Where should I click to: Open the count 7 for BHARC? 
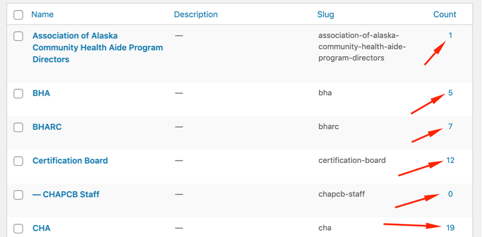451,127
